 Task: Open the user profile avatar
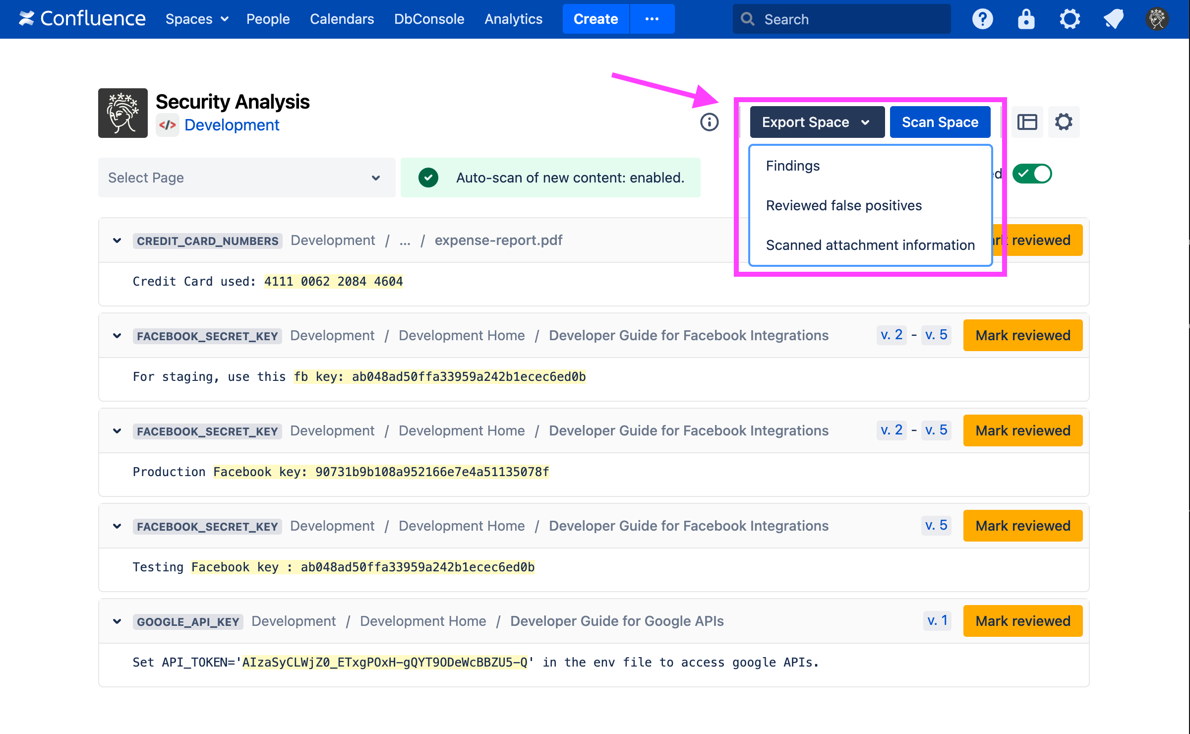pyautogui.click(x=1157, y=19)
